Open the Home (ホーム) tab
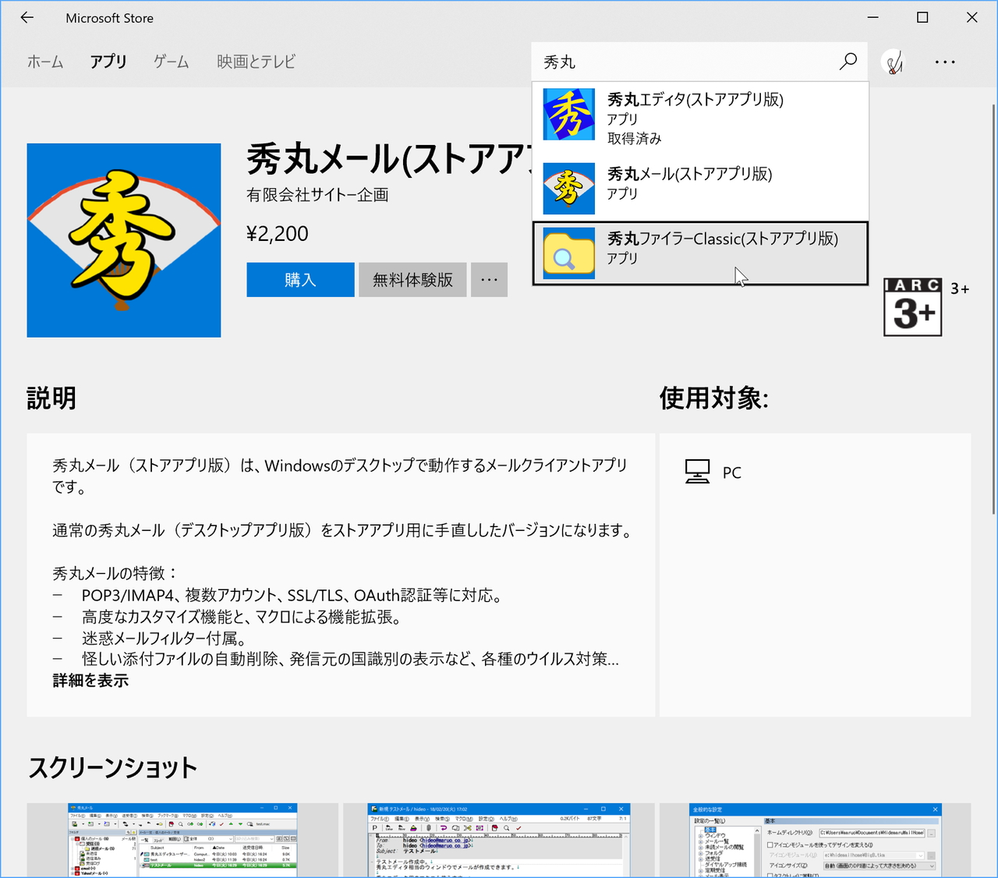Image resolution: width=998 pixels, height=878 pixels. pyautogui.click(x=45, y=62)
